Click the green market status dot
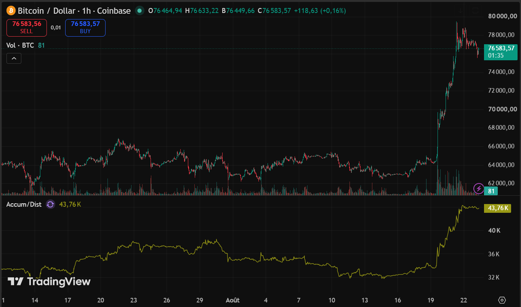This screenshot has height=307, width=521. click(x=139, y=11)
